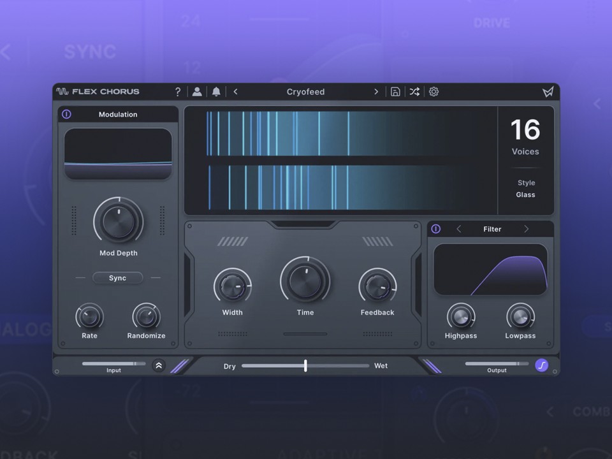612x459 pixels.
Task: Click the Randomize knob
Action: 147,317
